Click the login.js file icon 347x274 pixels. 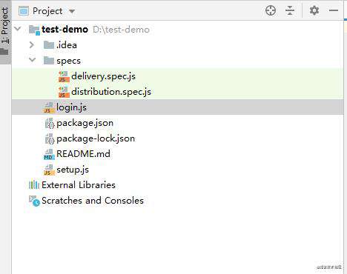[49, 107]
